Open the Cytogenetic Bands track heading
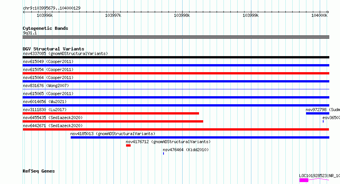The width and height of the screenshot is (340, 184). coord(45,28)
